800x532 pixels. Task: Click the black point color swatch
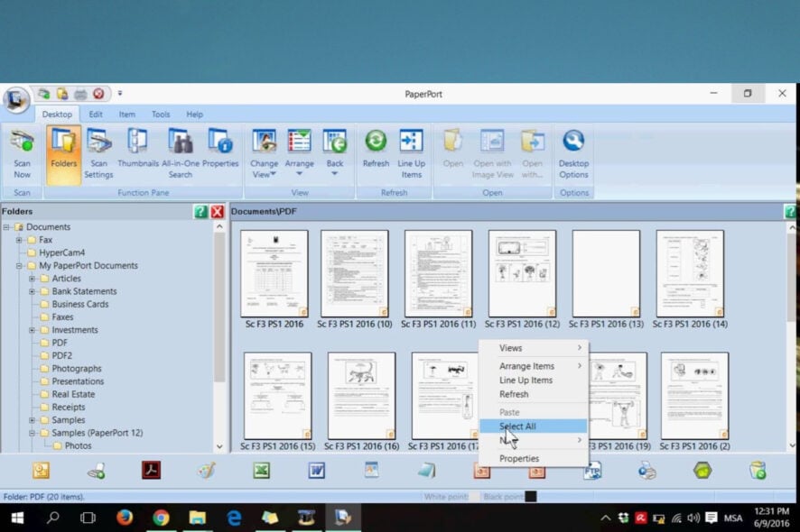click(x=531, y=496)
